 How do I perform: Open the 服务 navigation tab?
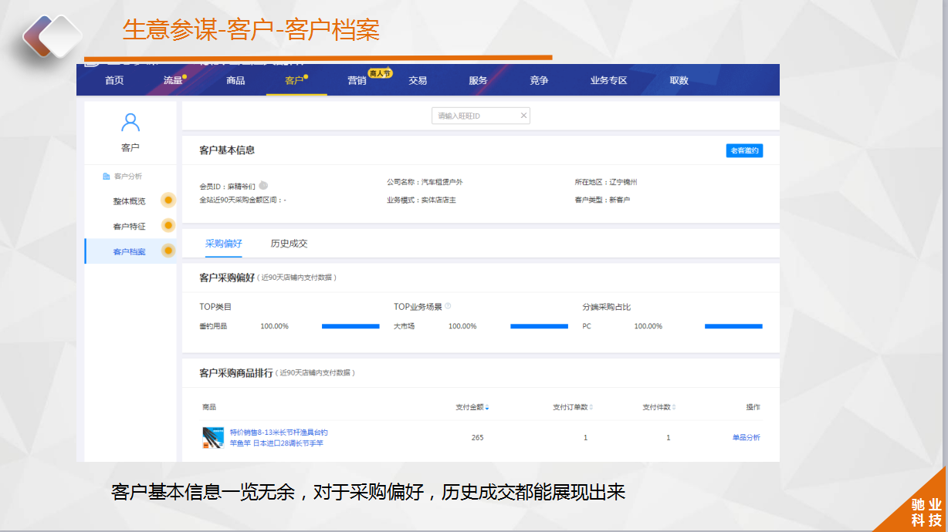coord(478,80)
